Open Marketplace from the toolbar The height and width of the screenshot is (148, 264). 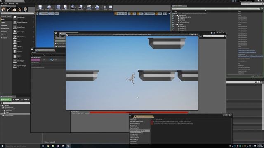(x=65, y=8)
